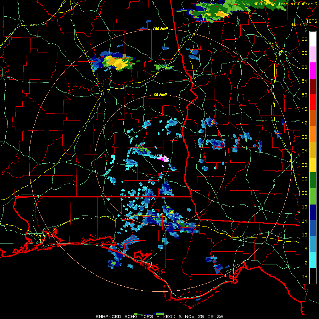Click the "ENHANCED ECHO TOPS" caption text

(x=124, y=317)
